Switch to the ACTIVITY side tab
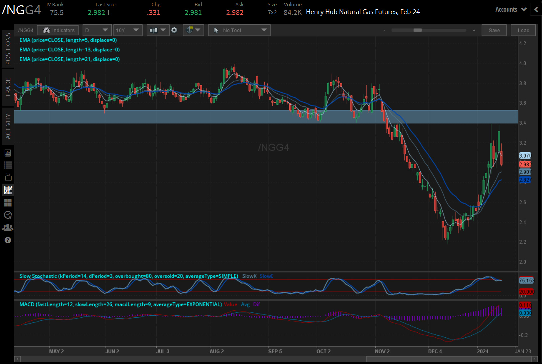 pos(8,126)
